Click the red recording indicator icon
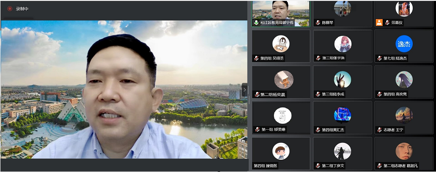The width and height of the screenshot is (436, 172). [x=10, y=9]
